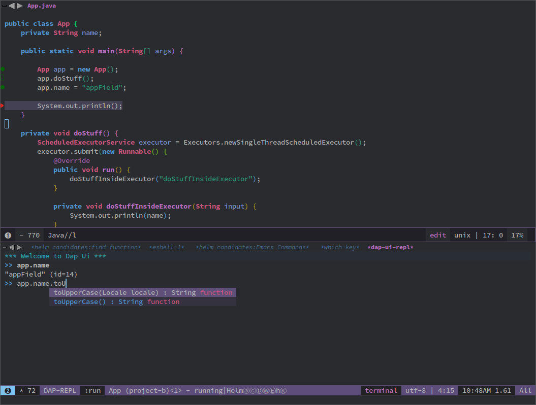This screenshot has width=536, height=405.
Task: Click 'doStuff' method name in its declaration
Action: coord(88,133)
